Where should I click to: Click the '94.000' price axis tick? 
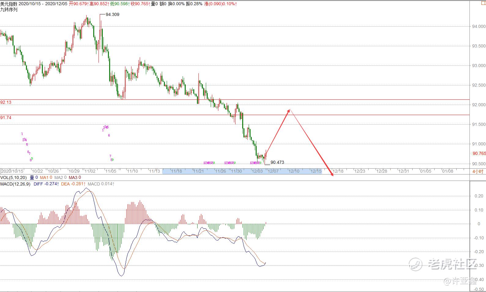[x=479, y=26]
